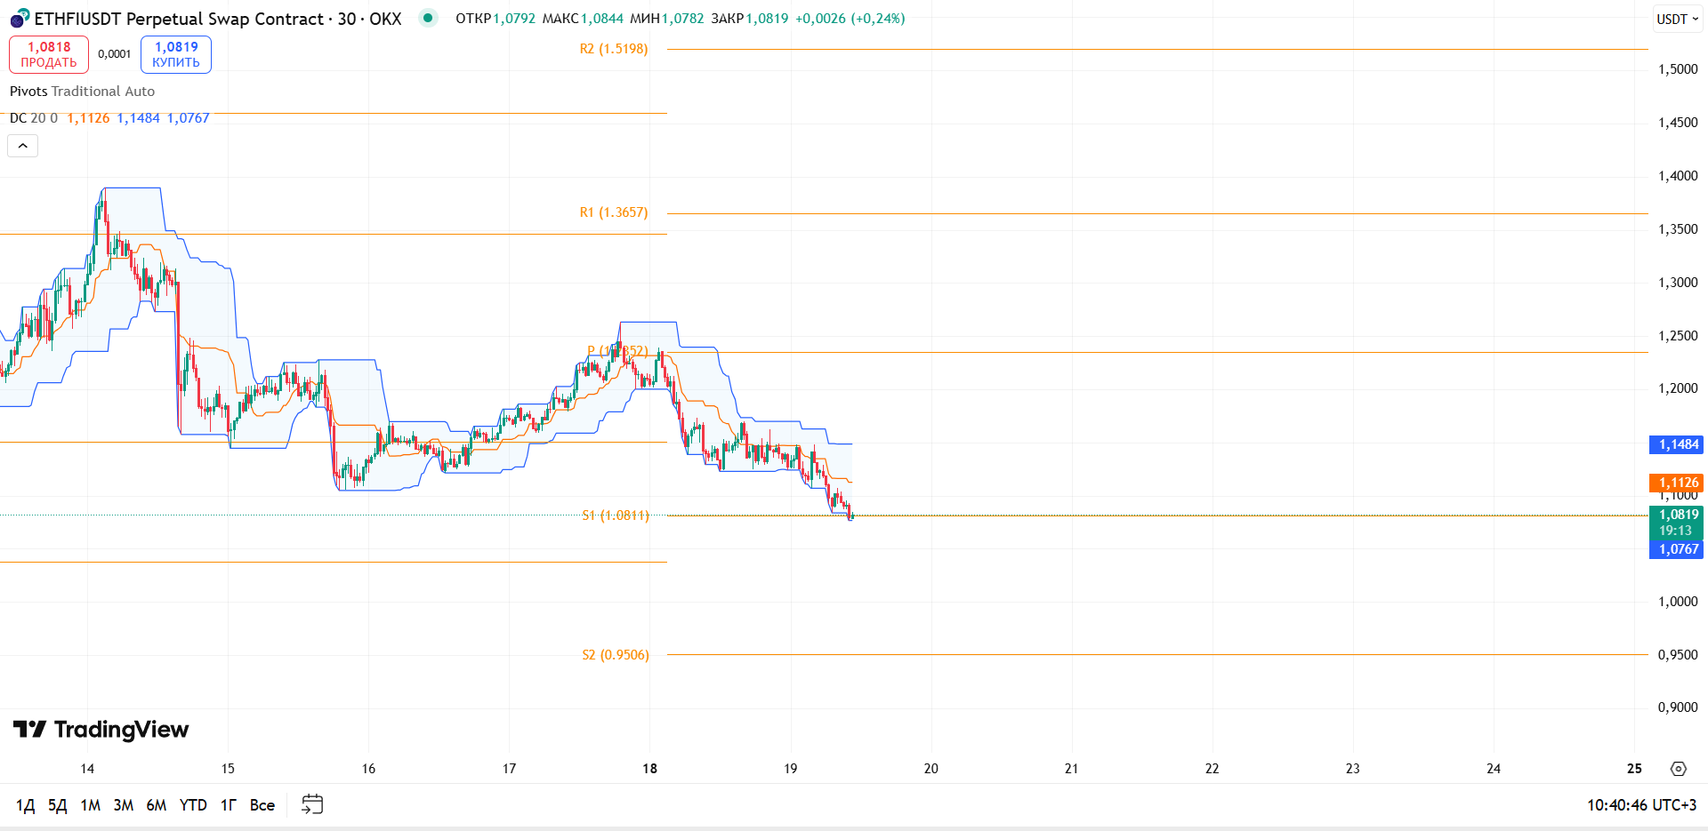The image size is (1708, 831).
Task: Click the ETHFIUSDT coin logo icon
Action: pos(20,18)
